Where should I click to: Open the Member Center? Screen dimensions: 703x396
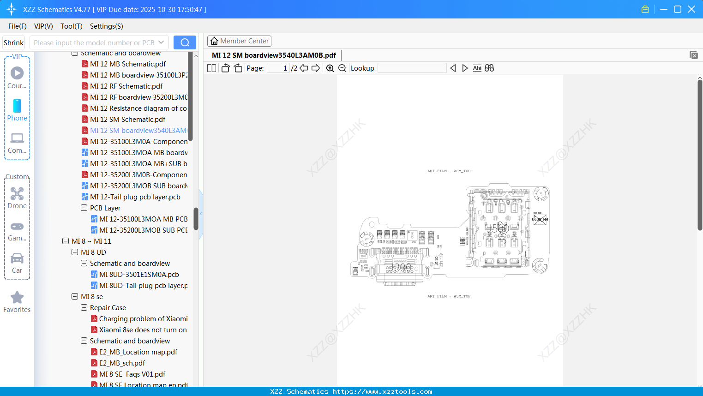[239, 41]
